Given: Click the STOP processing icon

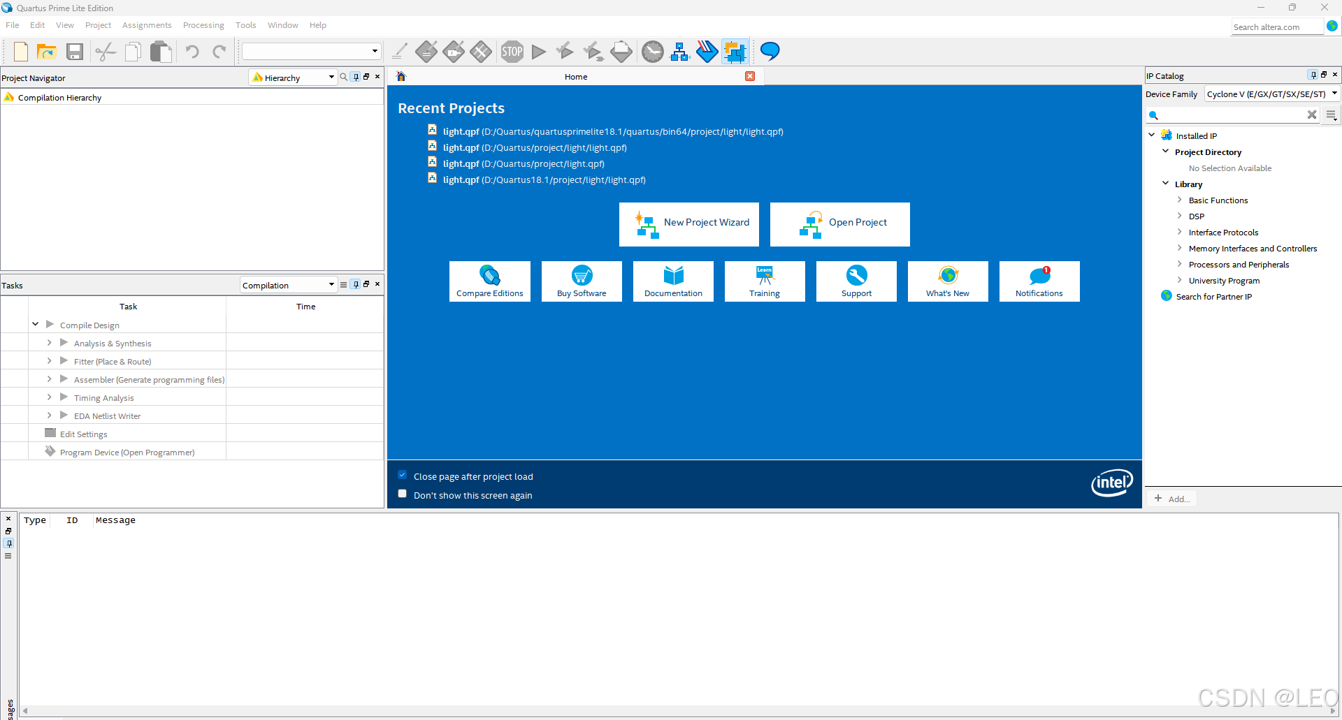Looking at the screenshot, I should coord(512,52).
